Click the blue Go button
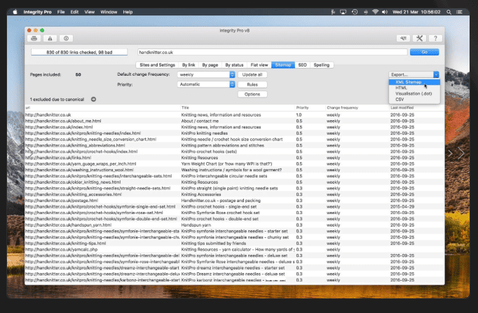478x313 pixels. point(424,52)
